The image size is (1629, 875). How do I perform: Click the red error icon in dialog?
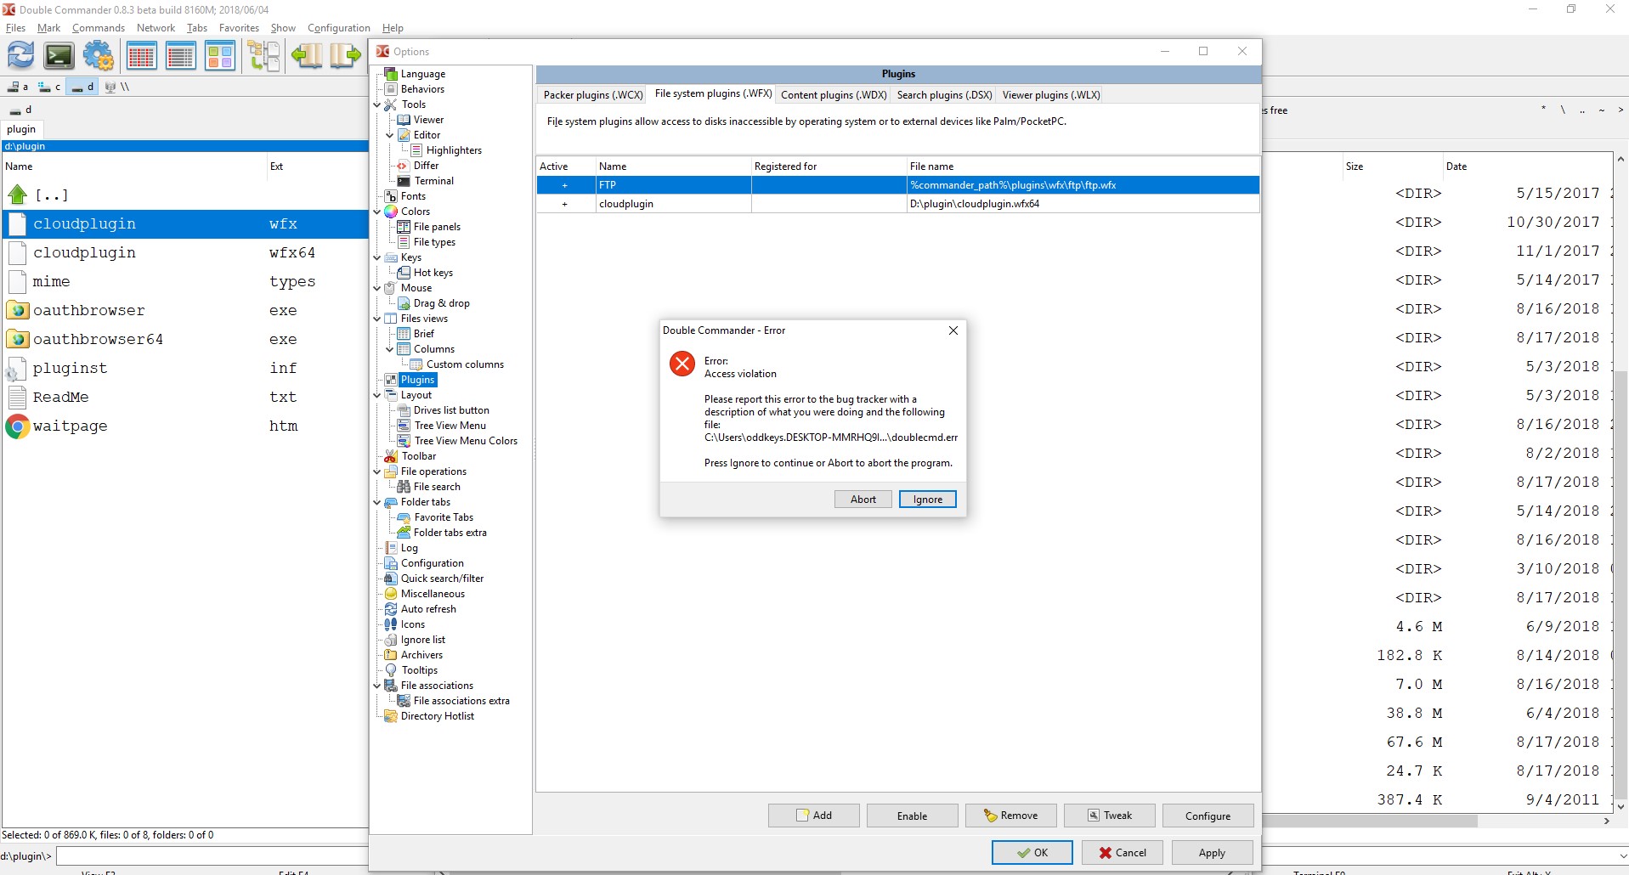click(682, 364)
